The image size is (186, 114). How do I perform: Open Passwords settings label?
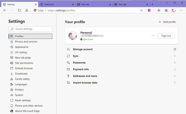pyautogui.click(x=79, y=63)
